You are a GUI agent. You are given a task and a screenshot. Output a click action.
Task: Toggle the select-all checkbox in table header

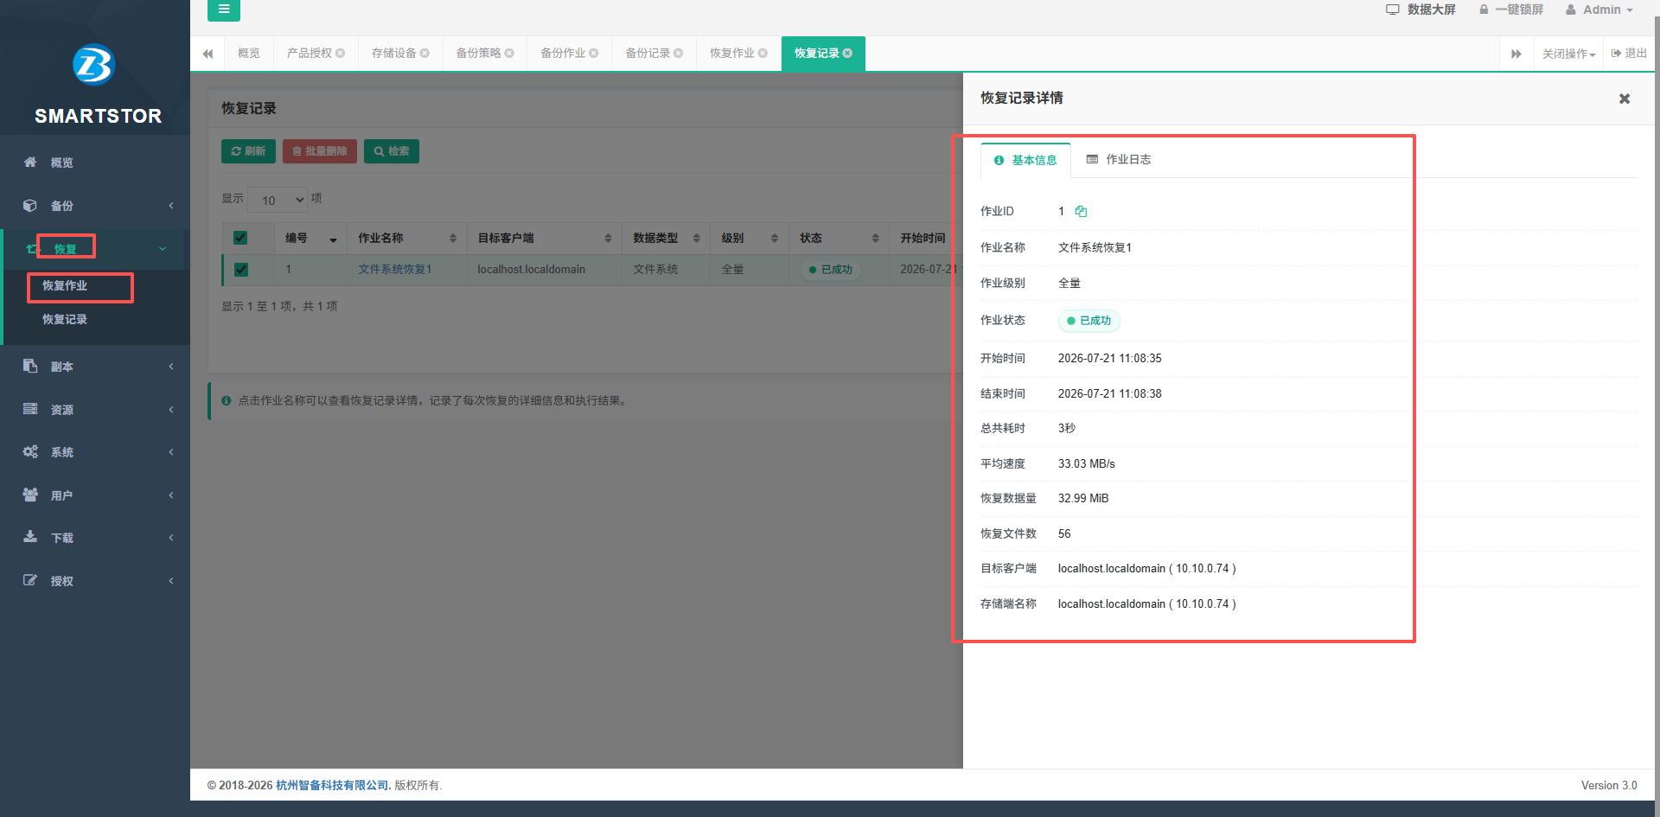click(240, 238)
